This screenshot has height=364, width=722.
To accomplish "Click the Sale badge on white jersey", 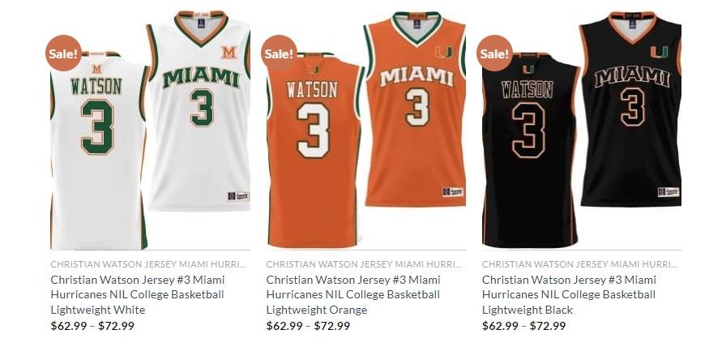I will coord(63,54).
